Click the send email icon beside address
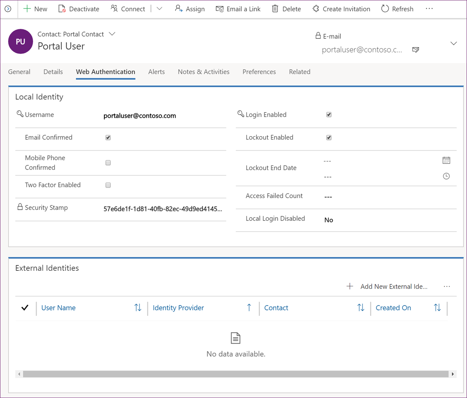The width and height of the screenshot is (467, 398). (416, 50)
